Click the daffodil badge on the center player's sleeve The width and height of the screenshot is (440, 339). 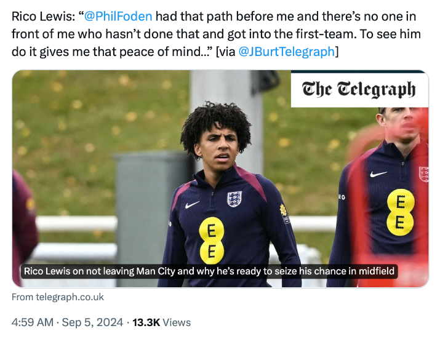(283, 212)
